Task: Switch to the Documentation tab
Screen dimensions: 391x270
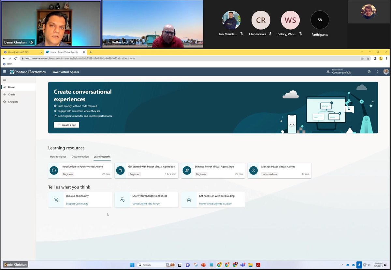Action: pos(80,157)
